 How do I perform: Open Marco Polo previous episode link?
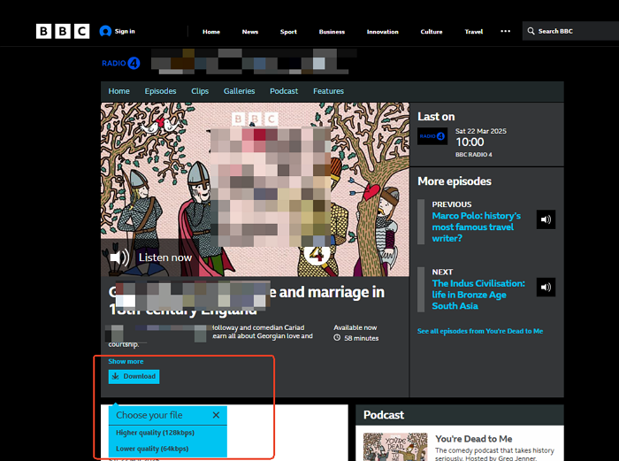pos(477,227)
